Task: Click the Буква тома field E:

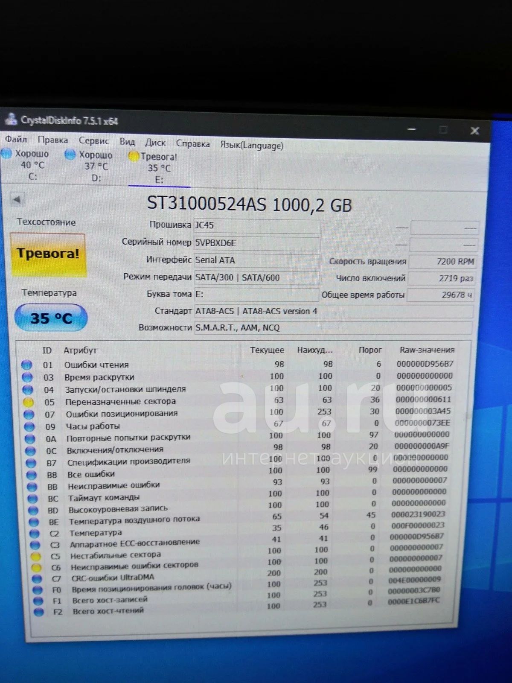Action: (256, 295)
